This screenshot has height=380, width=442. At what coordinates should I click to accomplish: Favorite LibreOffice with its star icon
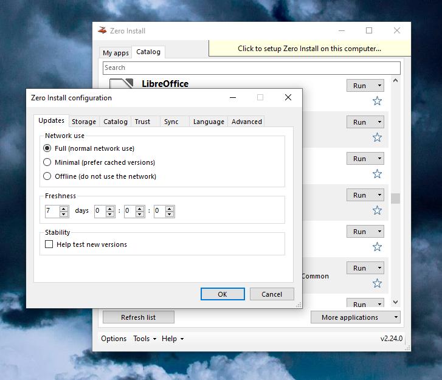pyautogui.click(x=377, y=101)
